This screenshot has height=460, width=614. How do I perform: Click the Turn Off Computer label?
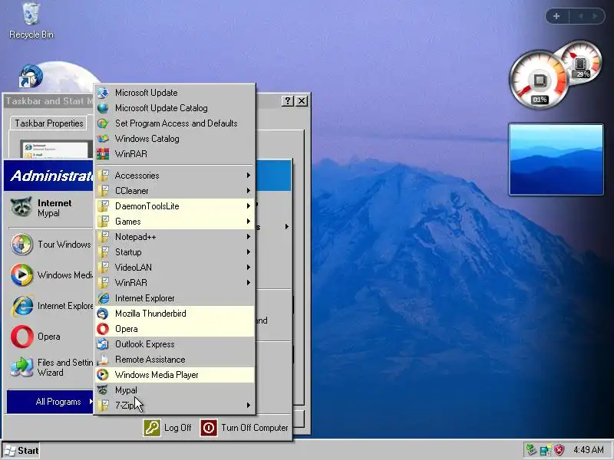tap(255, 428)
